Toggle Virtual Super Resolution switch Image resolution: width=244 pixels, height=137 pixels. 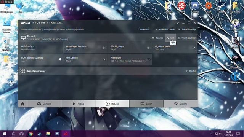104,48
